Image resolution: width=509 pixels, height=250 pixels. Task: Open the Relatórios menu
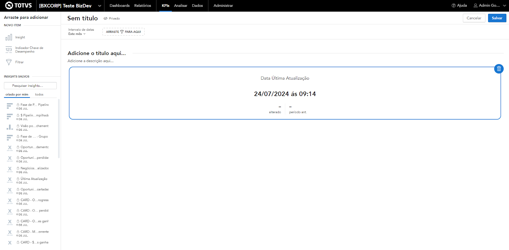143,6
